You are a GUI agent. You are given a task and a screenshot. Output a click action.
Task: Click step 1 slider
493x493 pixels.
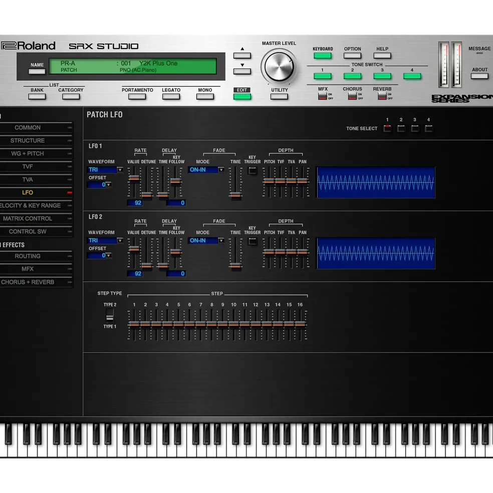[x=134, y=324]
